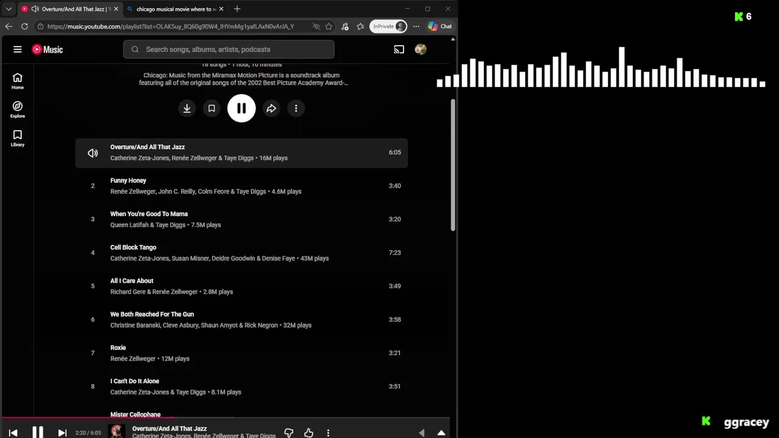This screenshot has width=779, height=438.
Task: Play All I Care About
Action: [x=242, y=286]
